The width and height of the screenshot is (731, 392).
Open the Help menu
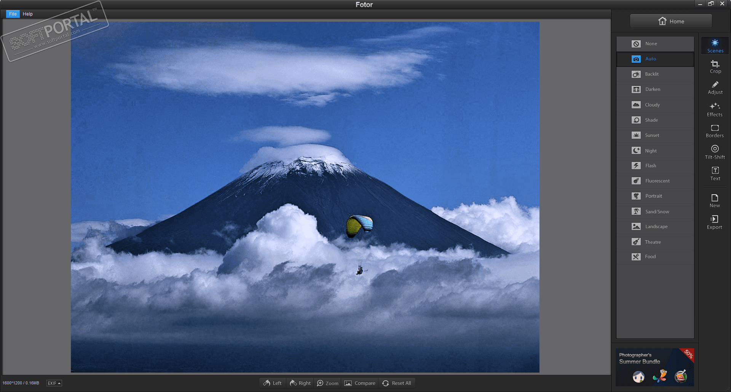tap(28, 14)
